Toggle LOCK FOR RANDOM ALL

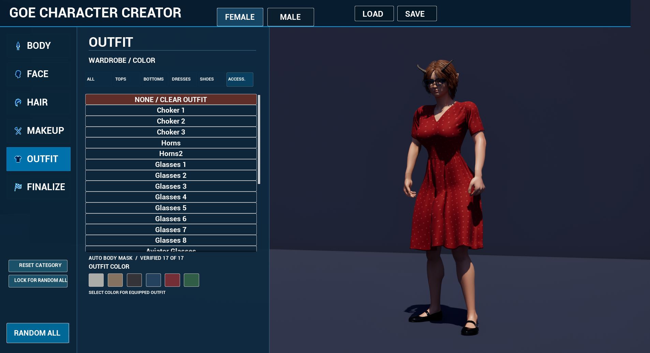(38, 281)
